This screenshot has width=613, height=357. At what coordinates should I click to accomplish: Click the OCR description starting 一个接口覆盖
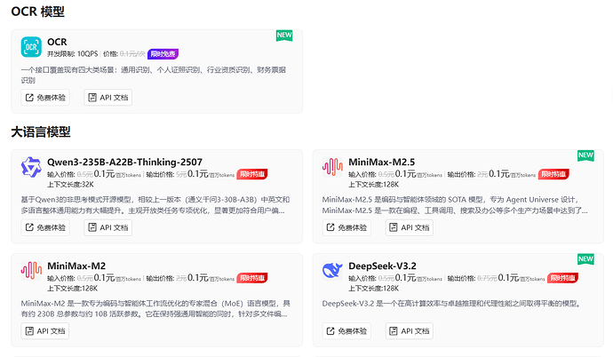coord(153,75)
